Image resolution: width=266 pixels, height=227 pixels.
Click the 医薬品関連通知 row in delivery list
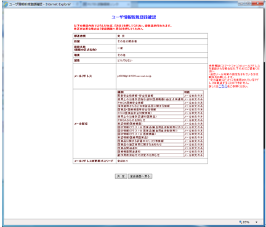150,148
